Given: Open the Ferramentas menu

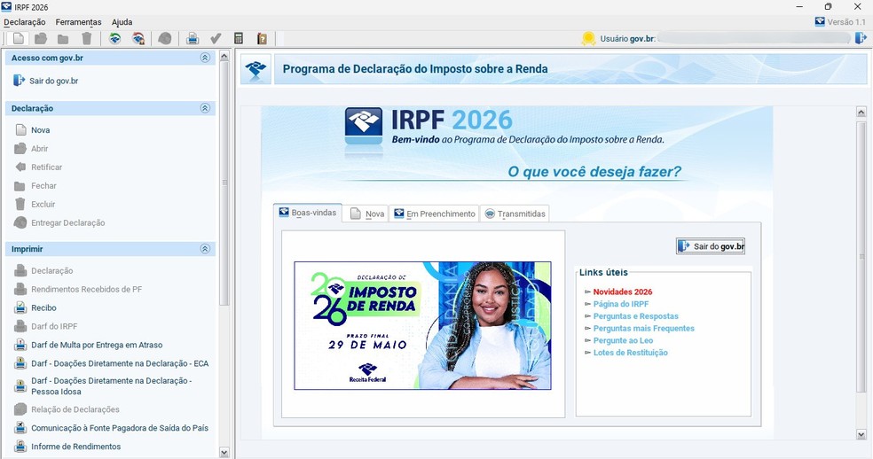Looking at the screenshot, I should tap(78, 22).
